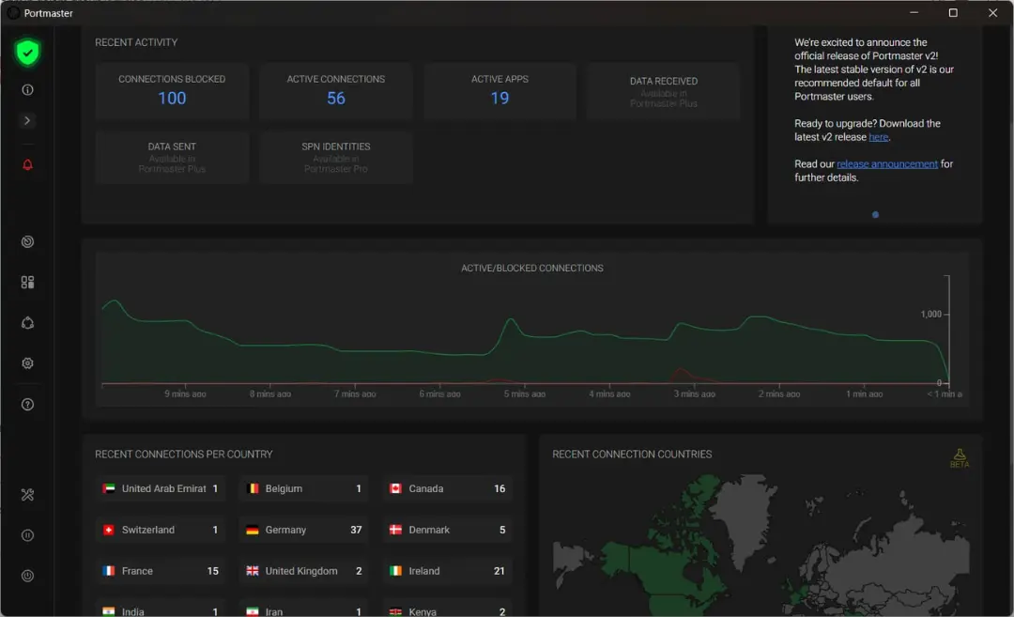1014x617 pixels.
Task: Click the green shield status icon
Action: tap(27, 53)
